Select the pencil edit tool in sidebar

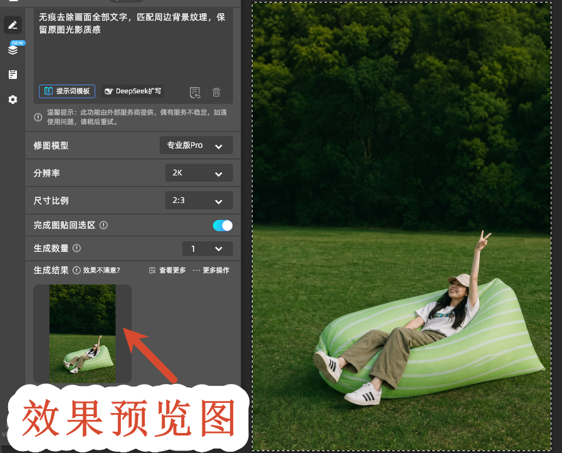13,25
